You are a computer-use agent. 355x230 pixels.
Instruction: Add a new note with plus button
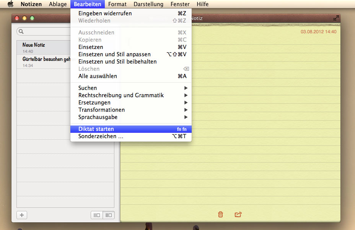click(22, 215)
